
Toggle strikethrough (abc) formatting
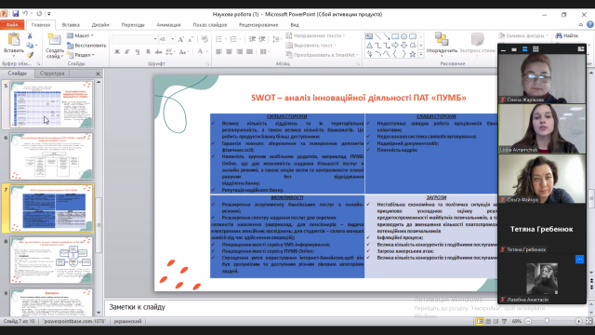click(158, 52)
